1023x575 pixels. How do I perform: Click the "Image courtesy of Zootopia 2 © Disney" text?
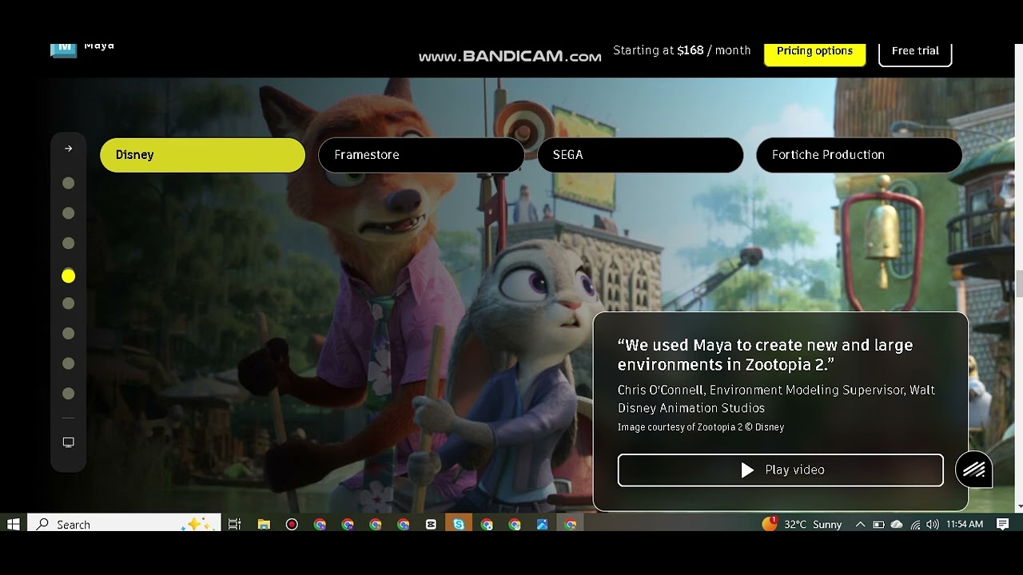(x=701, y=427)
